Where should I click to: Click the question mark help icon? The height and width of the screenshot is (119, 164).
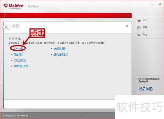(x=139, y=35)
